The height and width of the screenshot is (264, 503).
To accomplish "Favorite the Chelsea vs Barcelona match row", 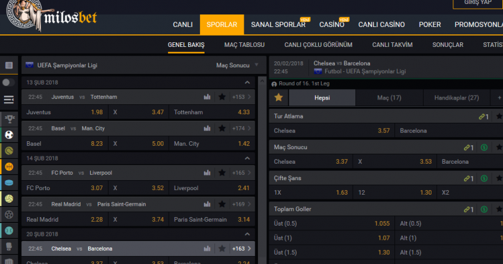I will [222, 249].
